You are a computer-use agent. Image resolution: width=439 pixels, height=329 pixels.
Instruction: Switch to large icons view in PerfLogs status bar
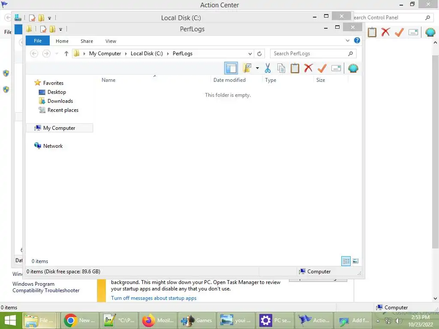[x=355, y=261]
